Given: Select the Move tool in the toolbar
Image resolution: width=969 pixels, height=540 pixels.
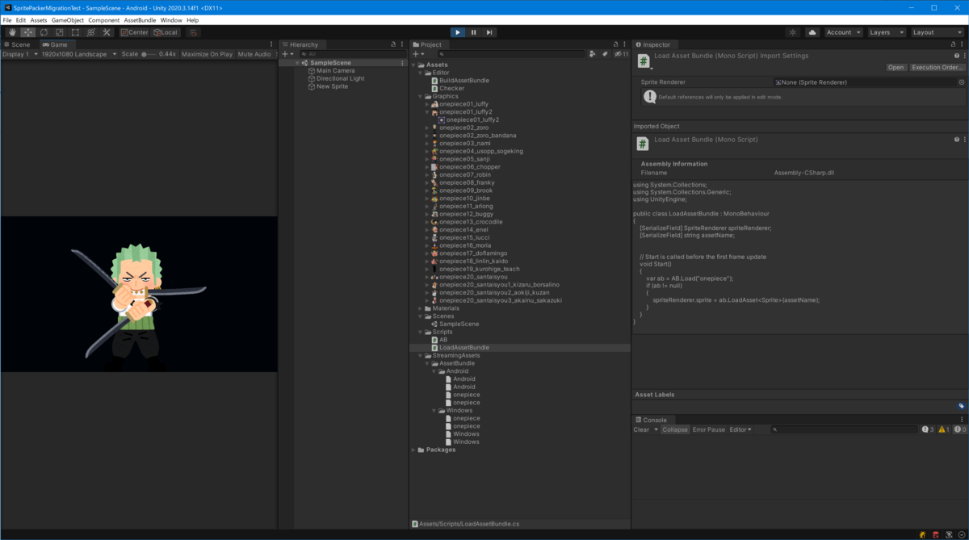Looking at the screenshot, I should click(x=27, y=32).
